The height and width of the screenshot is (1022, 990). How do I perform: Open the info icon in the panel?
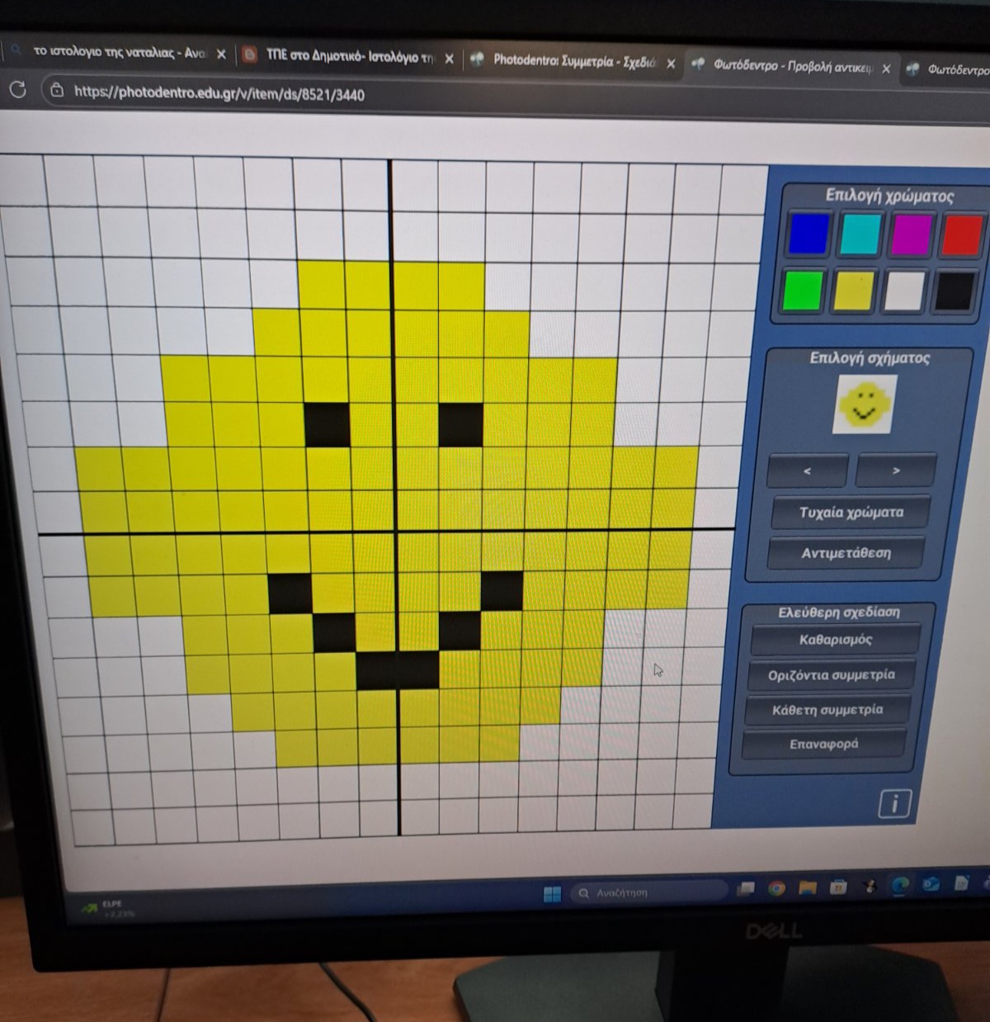[894, 802]
